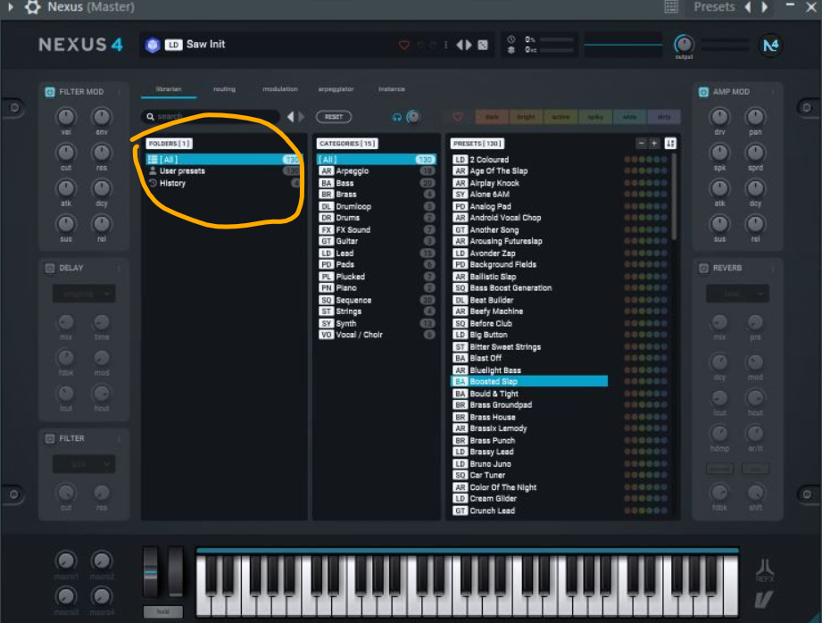
Task: Enable the Reverb effect power button
Action: click(703, 268)
